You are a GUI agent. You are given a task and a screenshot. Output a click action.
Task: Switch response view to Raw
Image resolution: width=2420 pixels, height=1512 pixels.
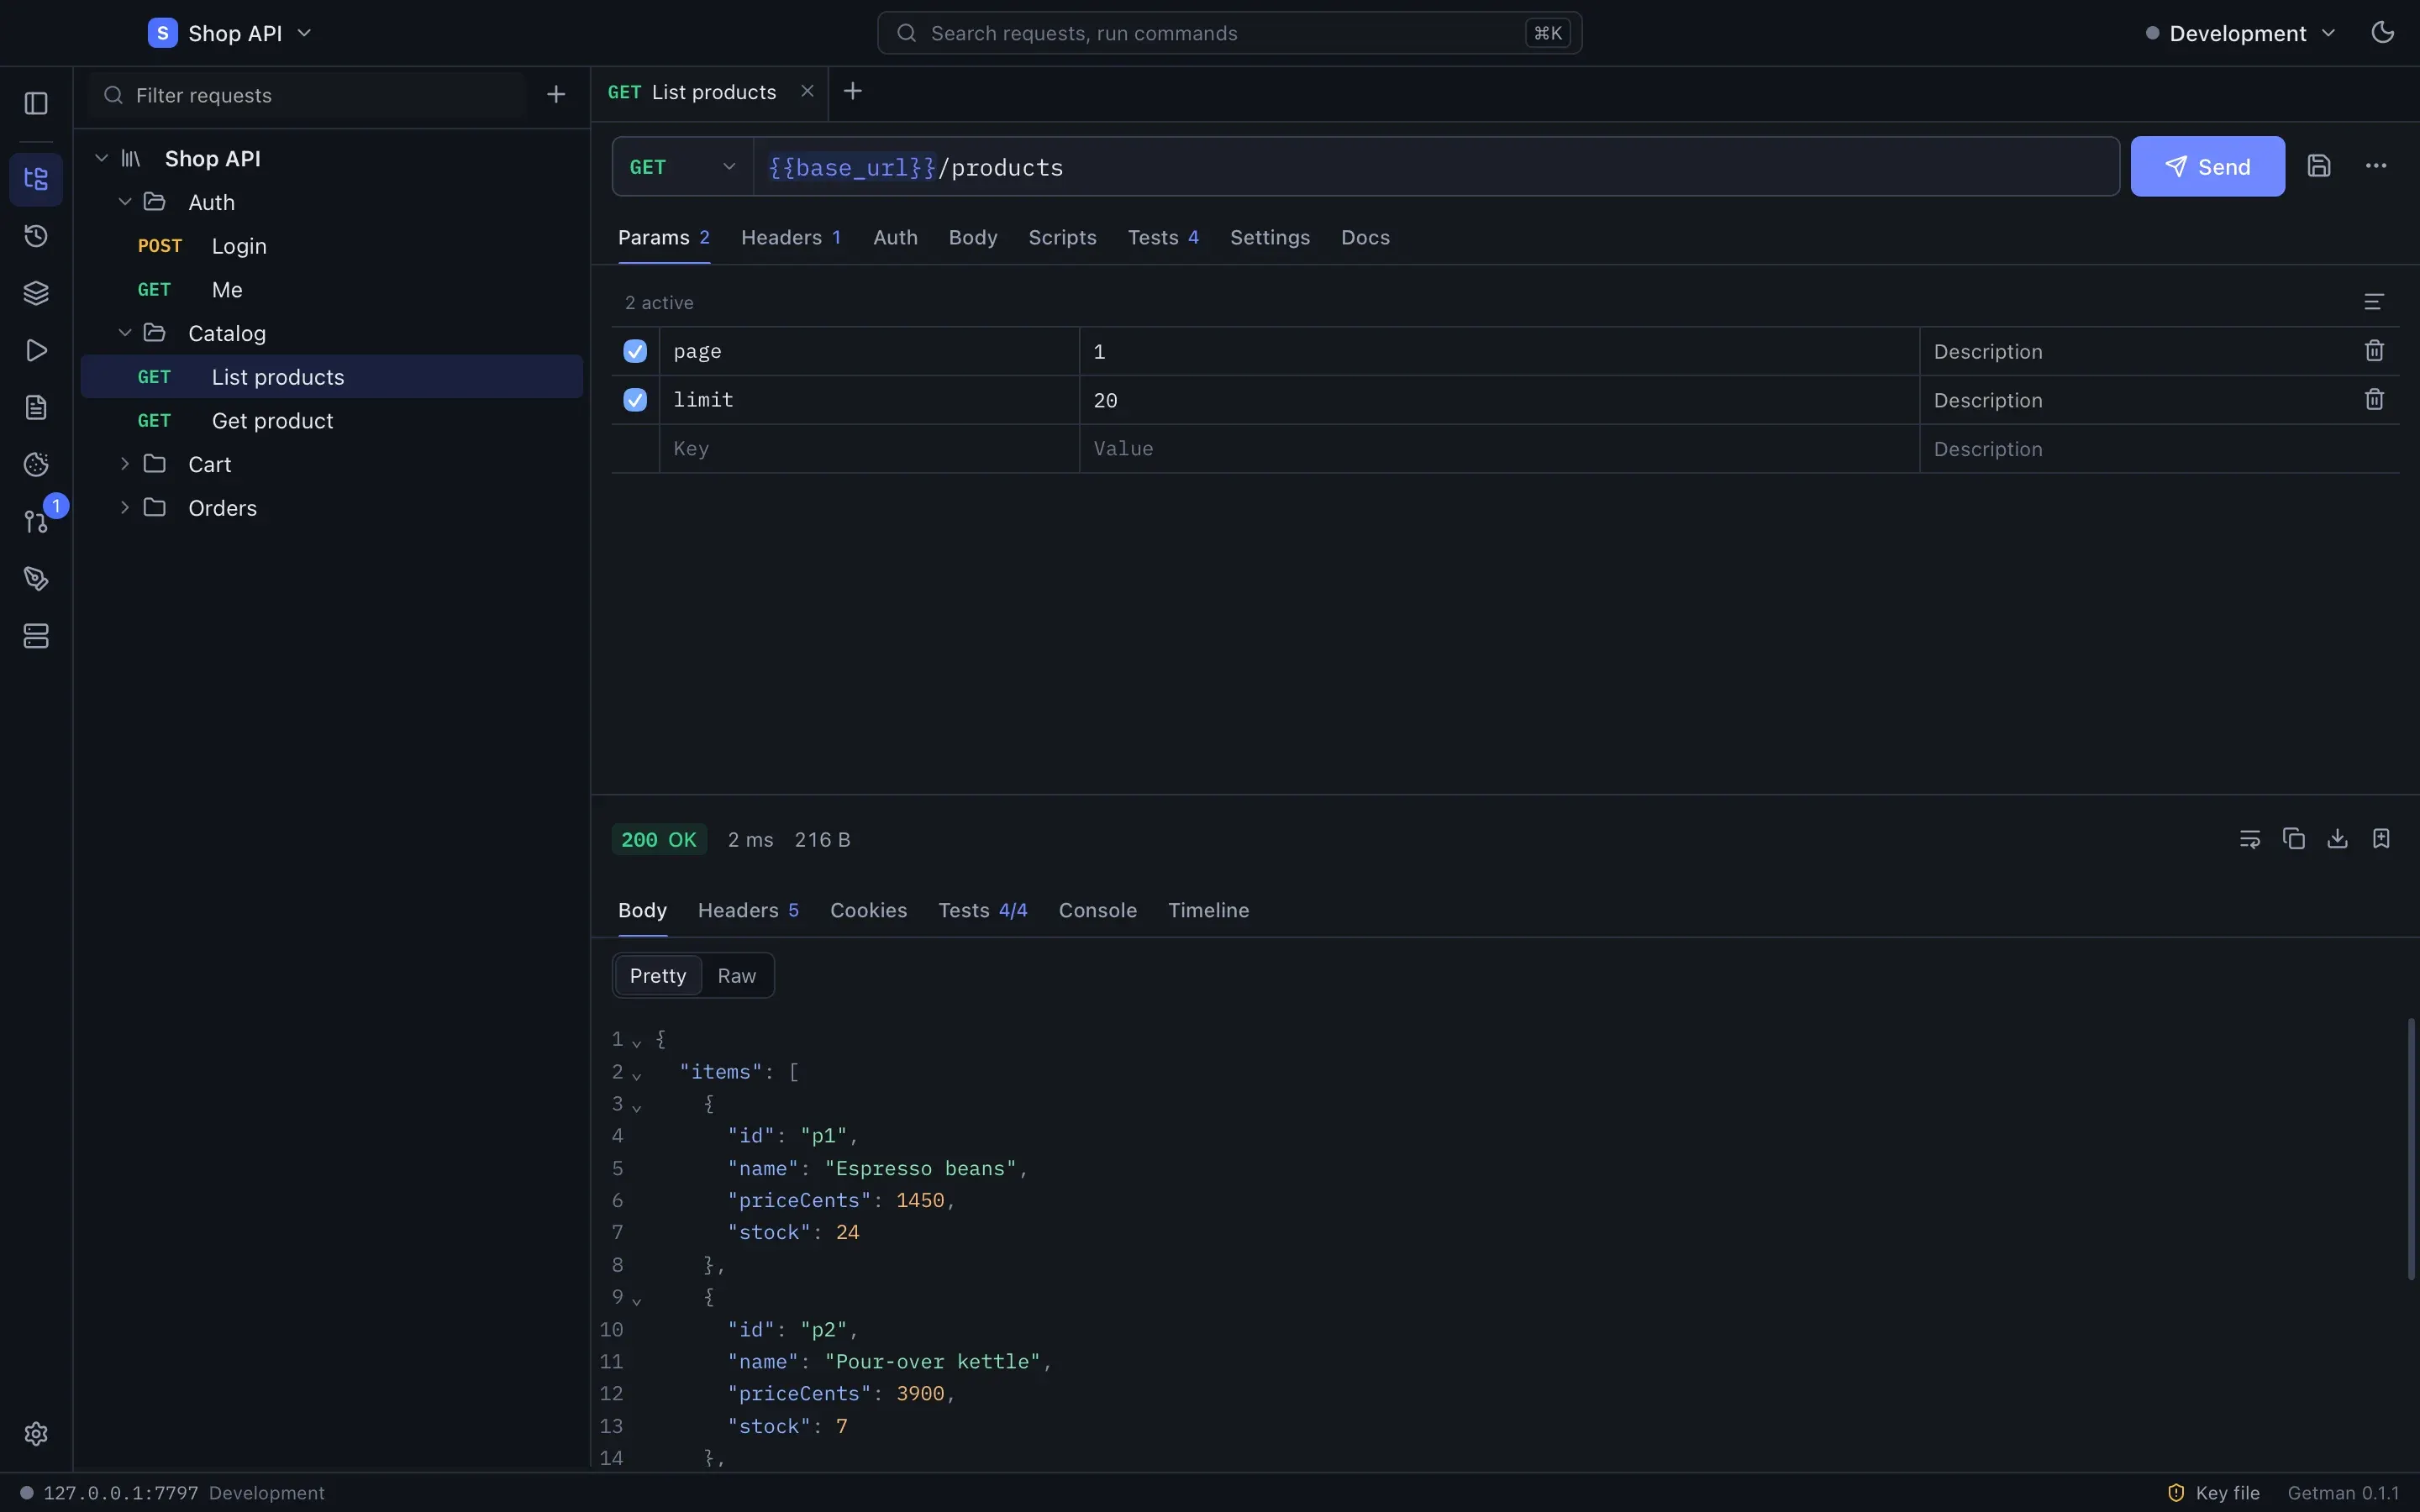(x=737, y=976)
